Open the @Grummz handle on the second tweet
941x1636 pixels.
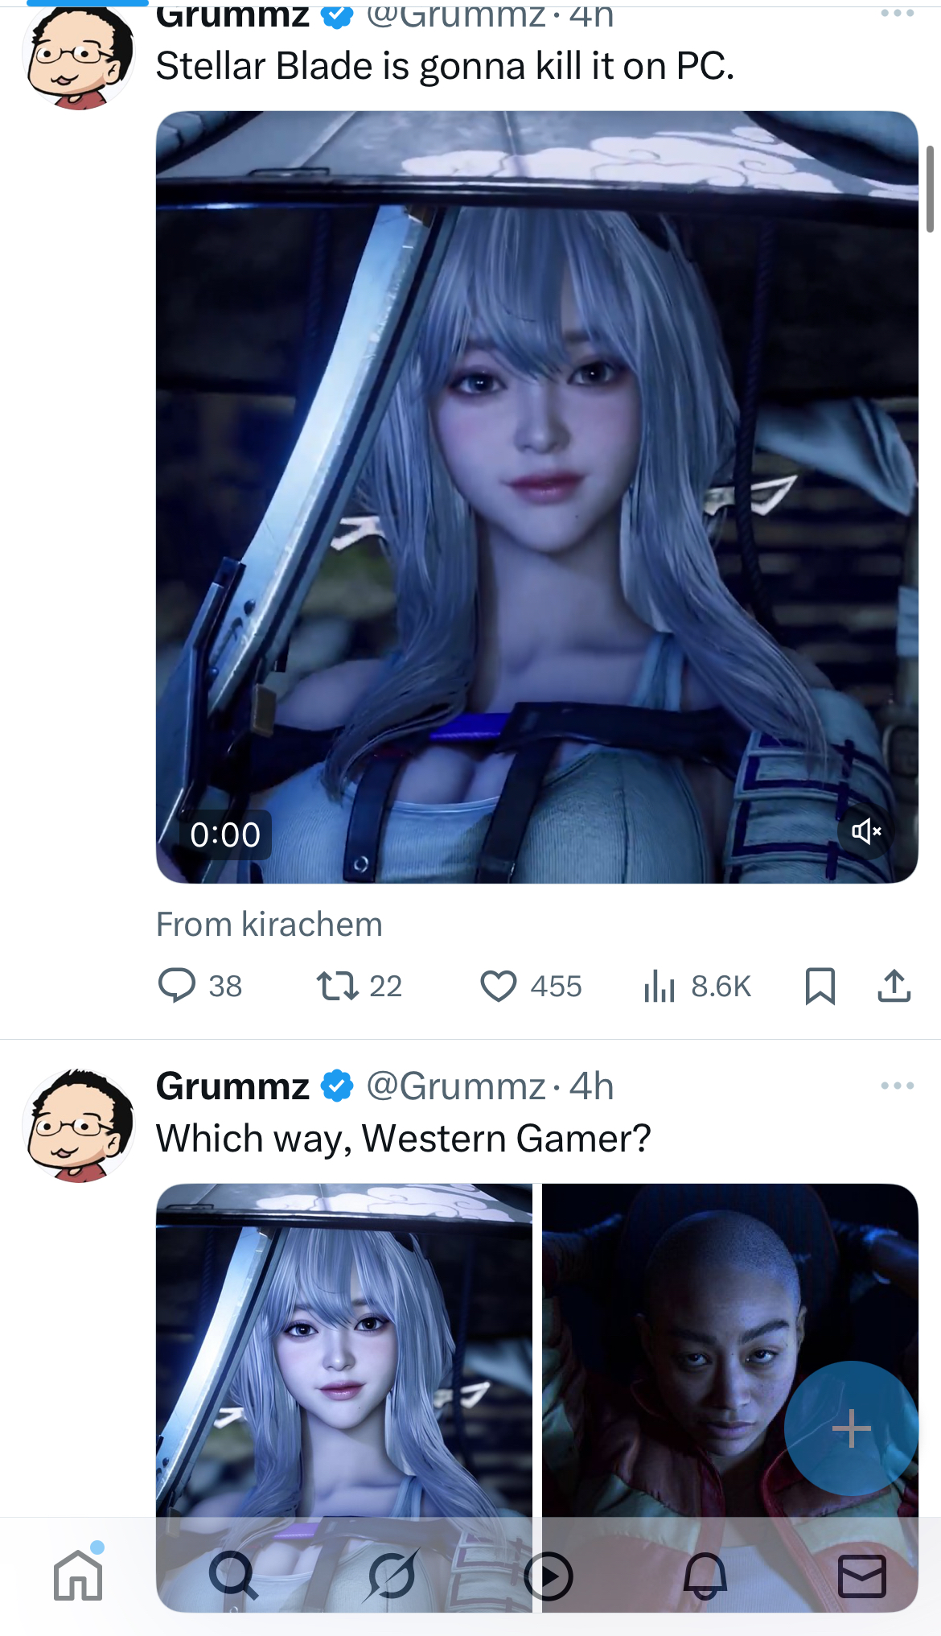tap(456, 1086)
